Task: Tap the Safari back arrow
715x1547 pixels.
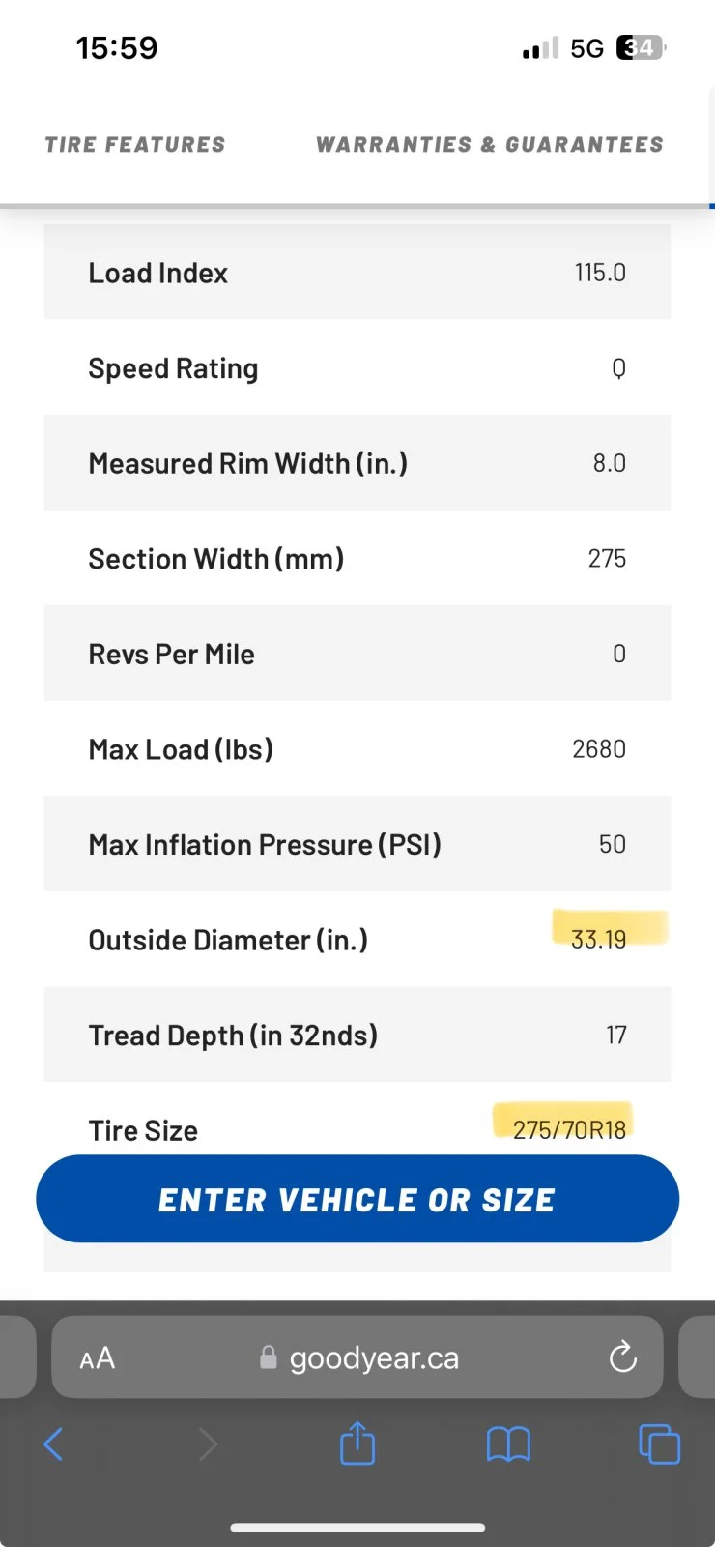Action: pyautogui.click(x=53, y=1445)
